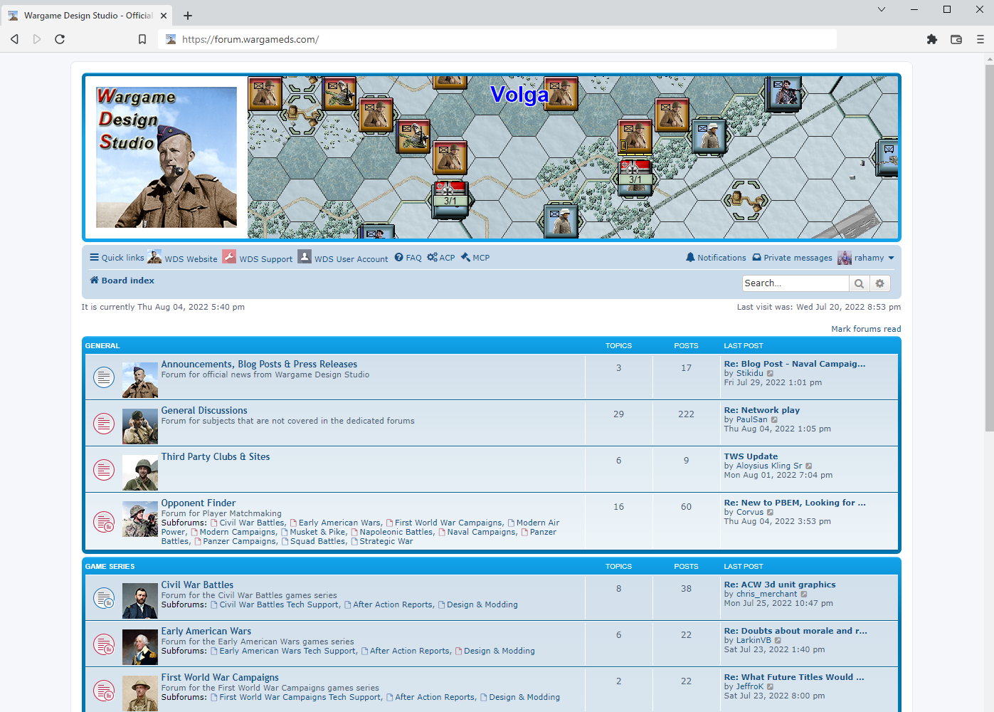Viewport: 994px width, 712px height.
Task: Click the MCP gavel icon
Action: point(465,257)
